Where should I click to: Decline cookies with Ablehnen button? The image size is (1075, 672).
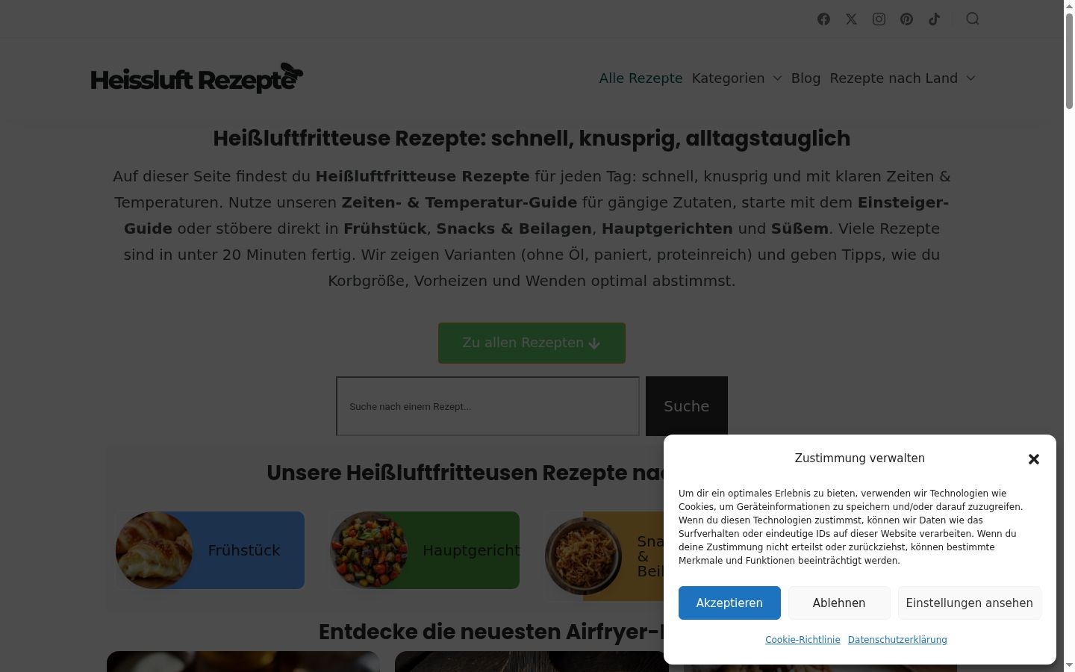tap(839, 603)
